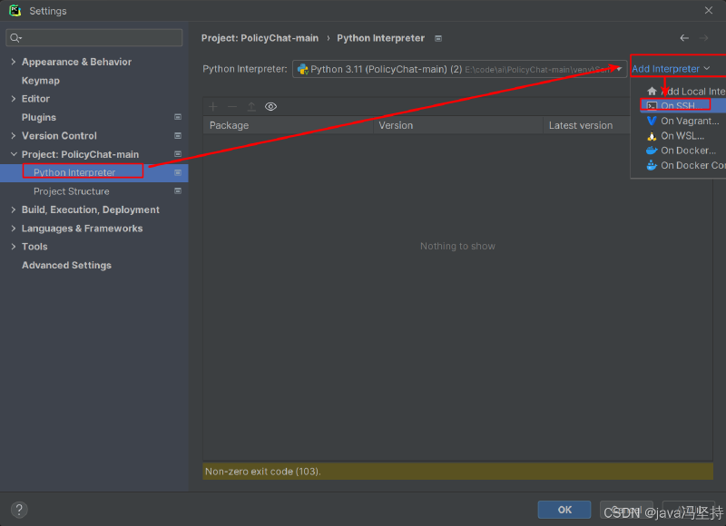
Task: Expand Build, Execution, Deployment section
Action: click(14, 209)
